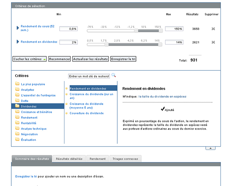Image resolution: width=229 pixels, height=186 pixels.
Task: Open the Analyse technique folder icon
Action: [x=17, y=128]
